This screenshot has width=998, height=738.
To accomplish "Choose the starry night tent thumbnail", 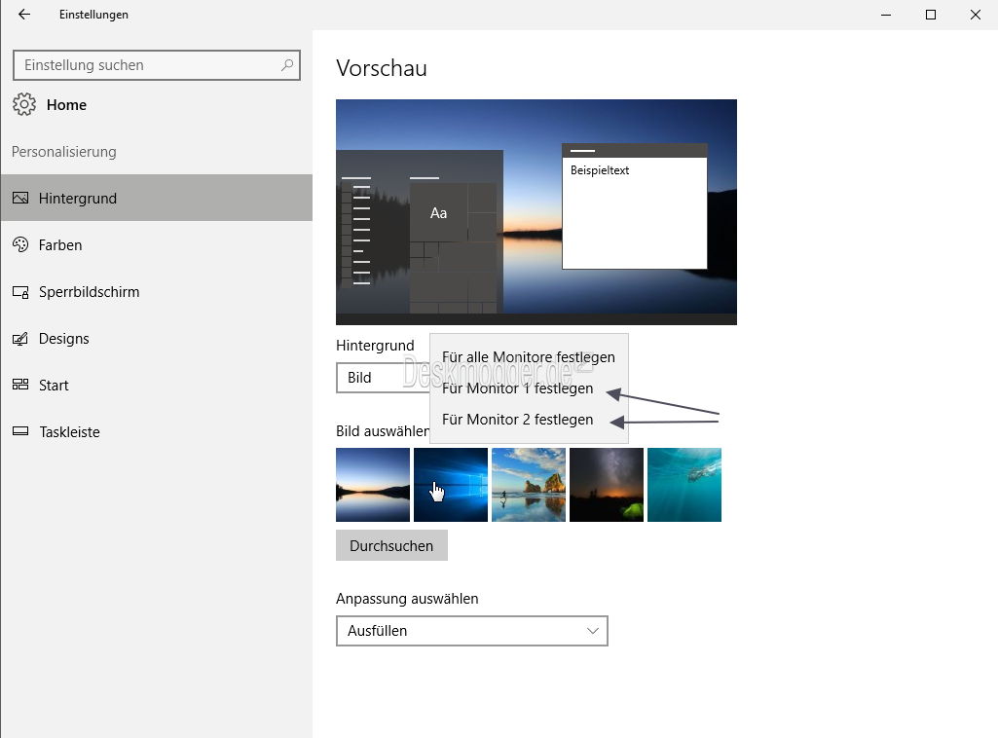I will click(x=607, y=485).
